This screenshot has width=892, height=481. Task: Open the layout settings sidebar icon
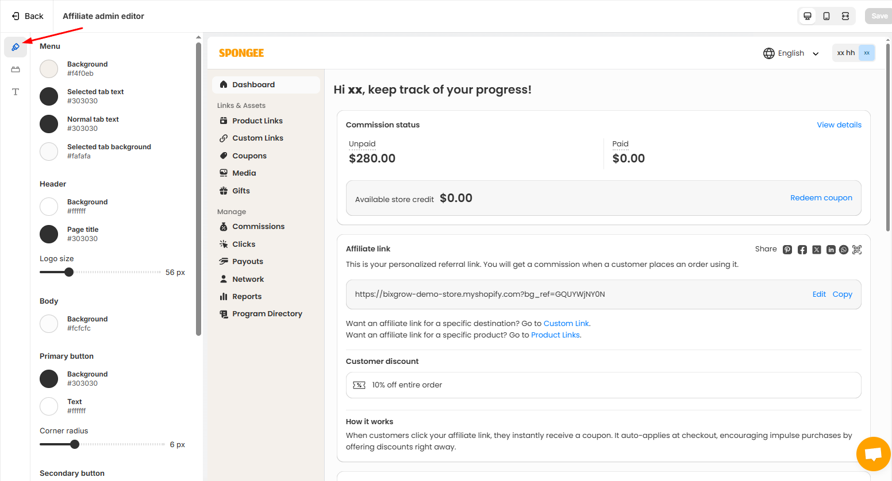[x=16, y=69]
